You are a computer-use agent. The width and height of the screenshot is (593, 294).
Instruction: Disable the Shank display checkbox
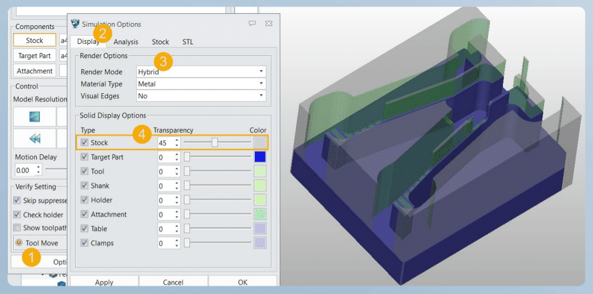(x=85, y=186)
